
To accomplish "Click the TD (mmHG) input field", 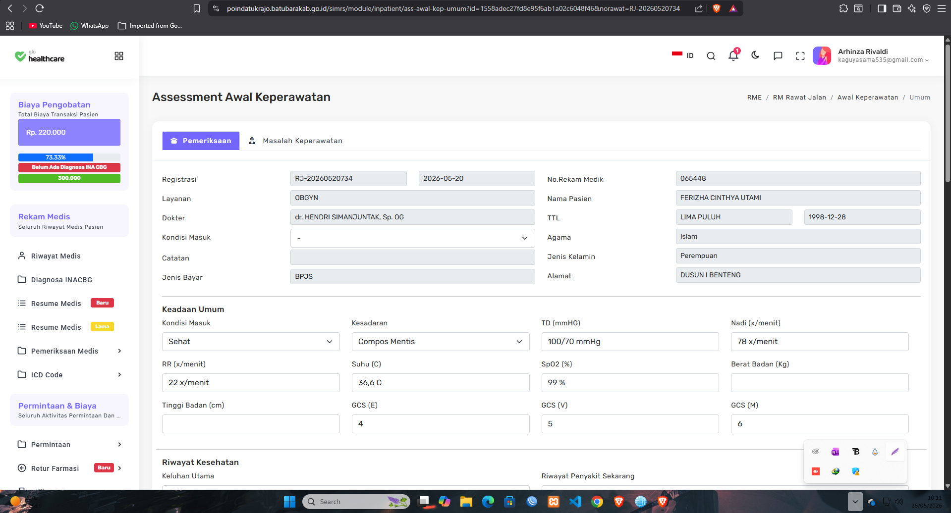I will pos(630,342).
